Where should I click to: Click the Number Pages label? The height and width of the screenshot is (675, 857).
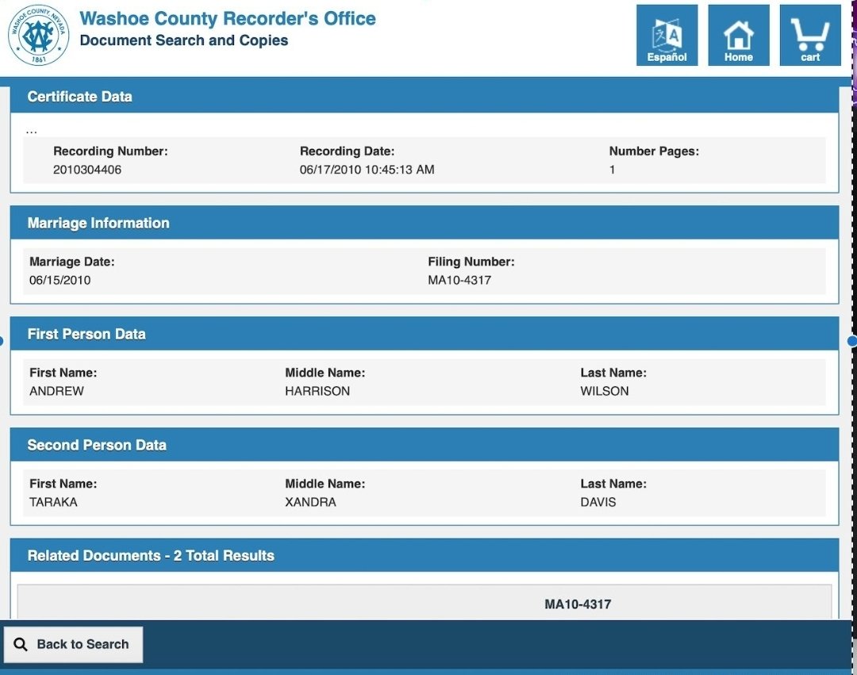pos(654,151)
